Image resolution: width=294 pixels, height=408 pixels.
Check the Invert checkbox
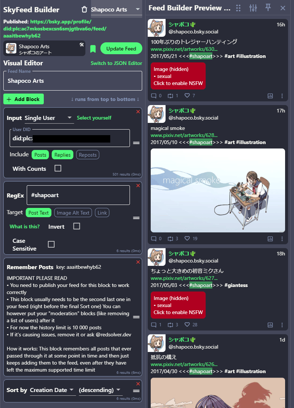76,226
